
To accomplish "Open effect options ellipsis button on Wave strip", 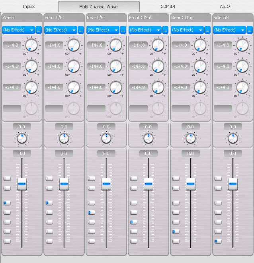I will tap(39, 30).
